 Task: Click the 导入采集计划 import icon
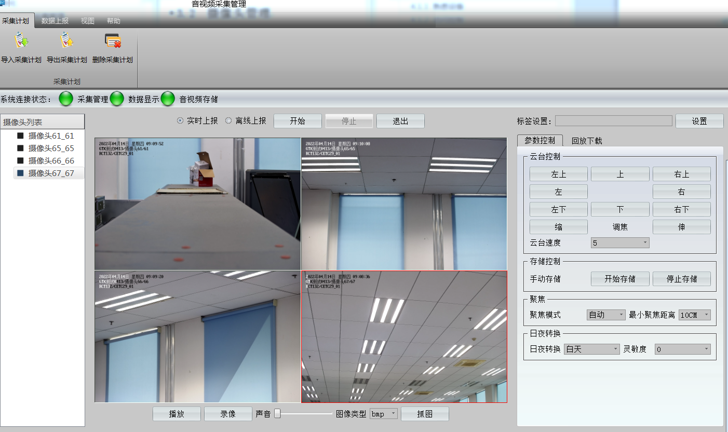pyautogui.click(x=21, y=42)
